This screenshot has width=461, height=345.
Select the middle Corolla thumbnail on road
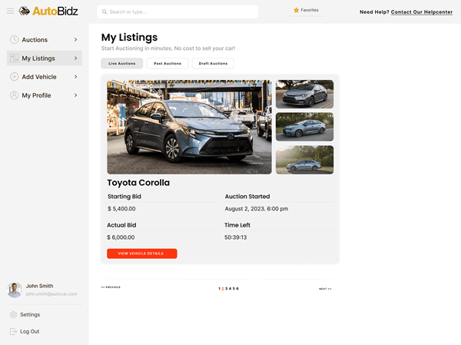(304, 127)
